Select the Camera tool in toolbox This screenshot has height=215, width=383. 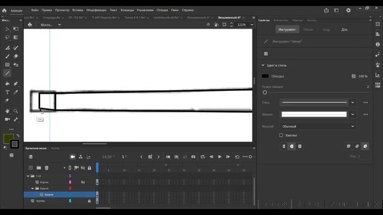click(7, 119)
